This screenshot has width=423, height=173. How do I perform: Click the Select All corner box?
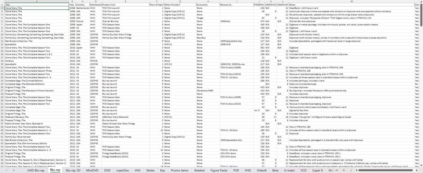[2, 2]
